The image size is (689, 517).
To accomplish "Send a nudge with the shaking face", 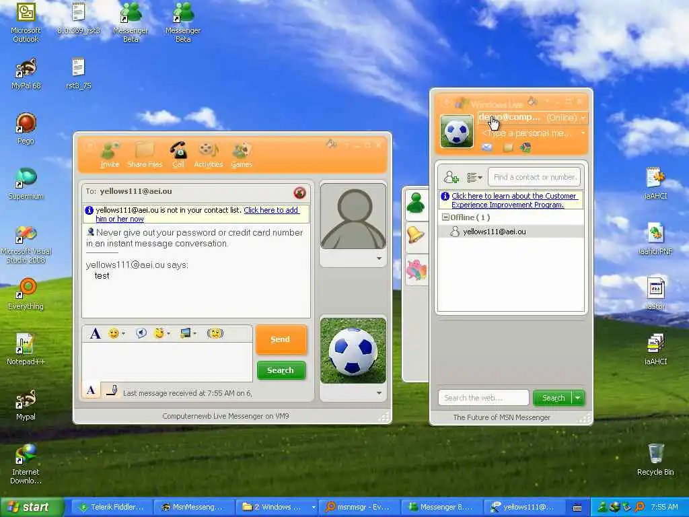I will (215, 333).
